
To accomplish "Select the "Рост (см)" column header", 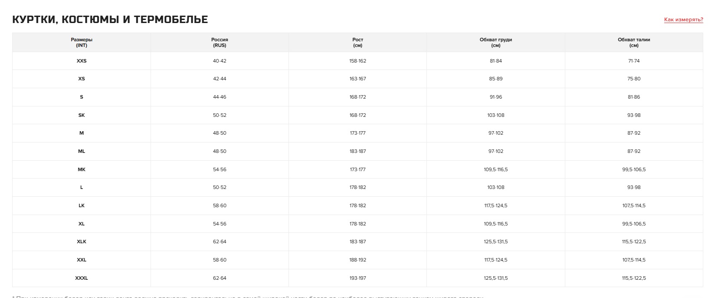I will pos(357,42).
